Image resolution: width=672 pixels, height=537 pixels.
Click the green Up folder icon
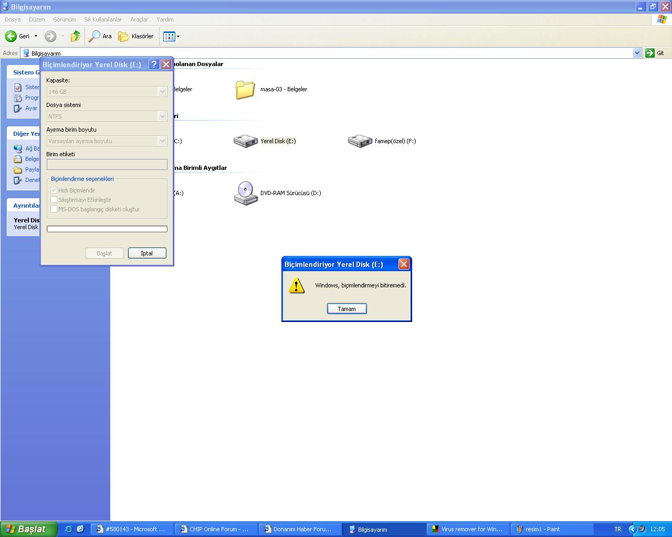tap(76, 36)
